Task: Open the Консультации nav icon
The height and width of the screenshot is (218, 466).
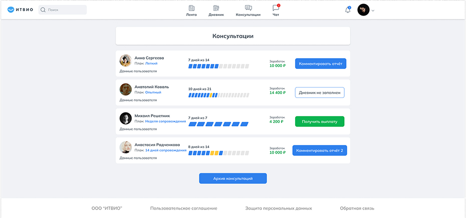Action: [x=248, y=8]
